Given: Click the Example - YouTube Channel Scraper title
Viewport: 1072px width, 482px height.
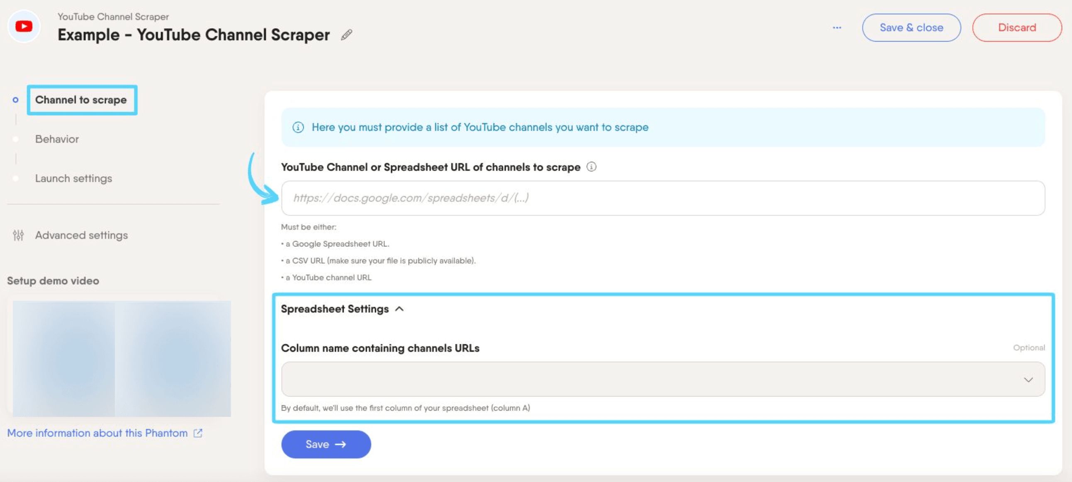Looking at the screenshot, I should 193,35.
